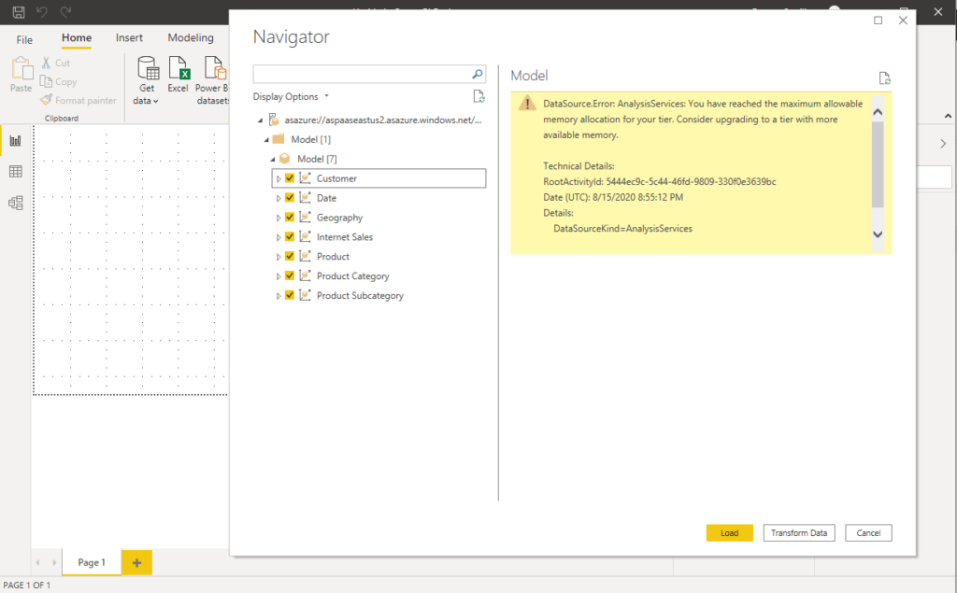Screen dimensions: 957x593
Task: Refresh the Model preview pane icon
Action: click(x=885, y=78)
